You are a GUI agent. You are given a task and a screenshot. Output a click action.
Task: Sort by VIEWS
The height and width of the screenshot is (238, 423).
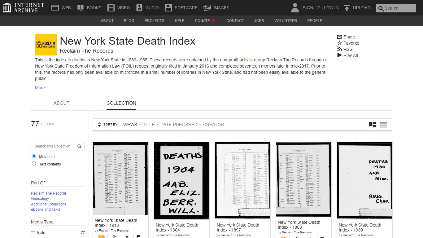coord(130,125)
